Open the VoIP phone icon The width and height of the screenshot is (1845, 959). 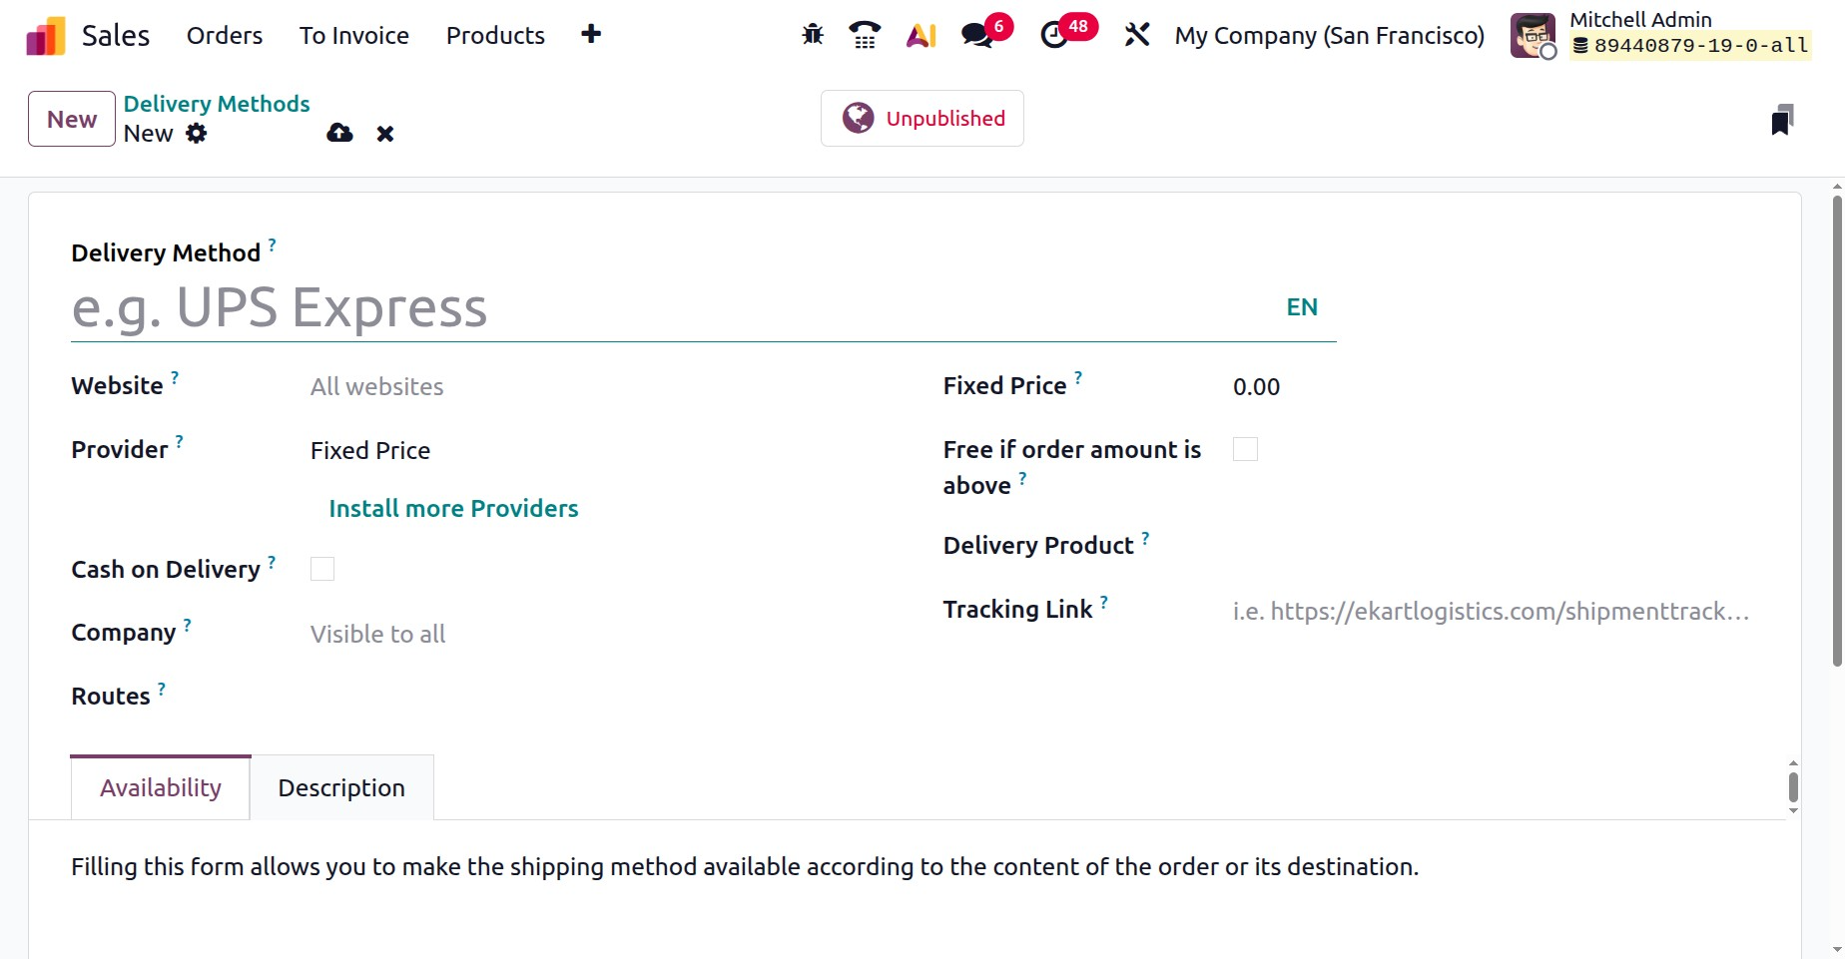click(x=865, y=35)
